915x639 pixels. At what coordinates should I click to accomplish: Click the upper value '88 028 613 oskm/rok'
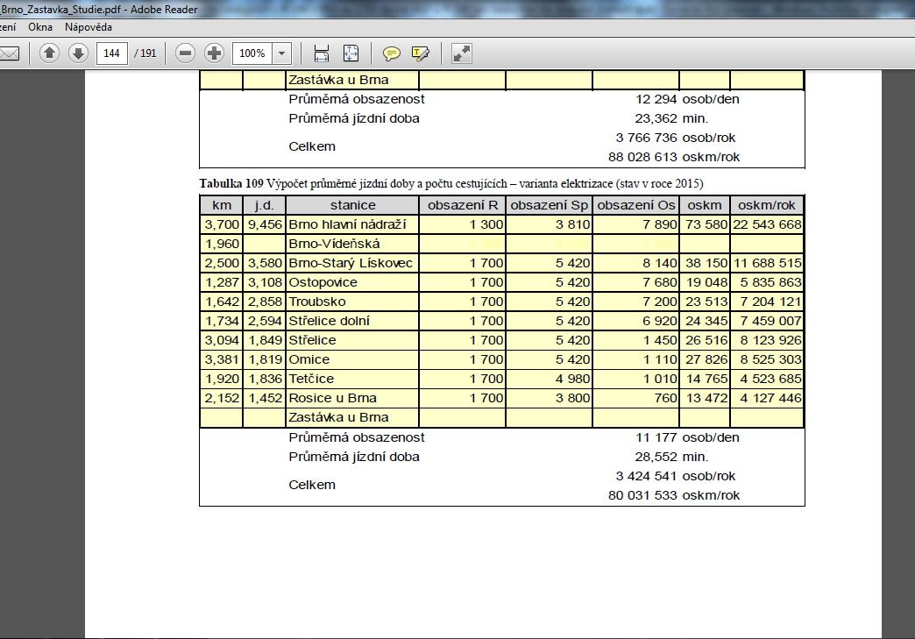click(674, 156)
